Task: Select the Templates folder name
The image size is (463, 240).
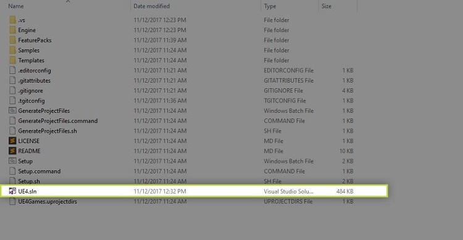Action: 31,60
